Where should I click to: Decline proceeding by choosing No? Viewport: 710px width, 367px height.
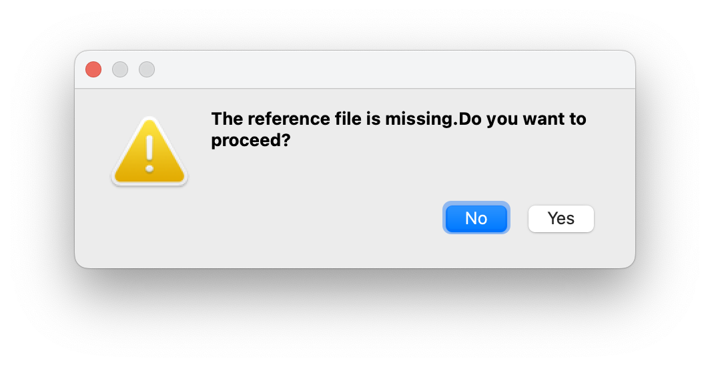(476, 218)
